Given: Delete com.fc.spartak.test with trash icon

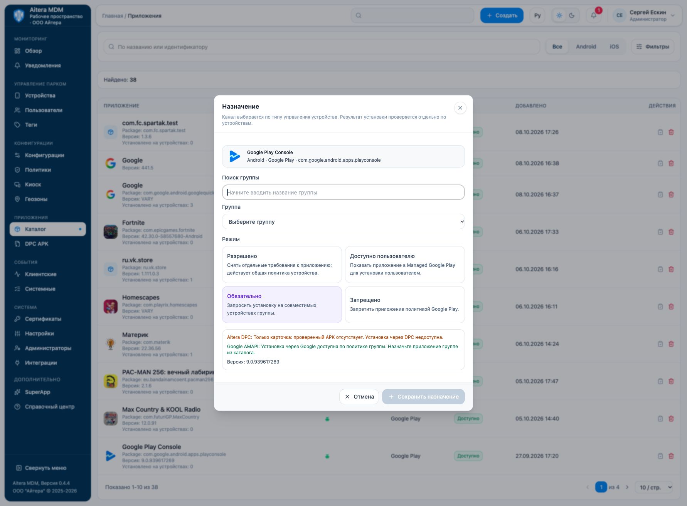Looking at the screenshot, I should tap(671, 132).
